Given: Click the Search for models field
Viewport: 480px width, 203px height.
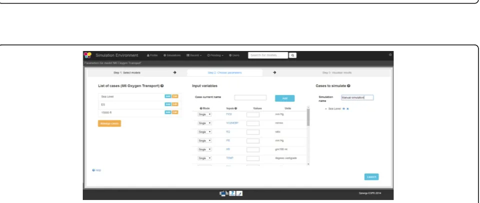Looking at the screenshot, I should [268, 55].
